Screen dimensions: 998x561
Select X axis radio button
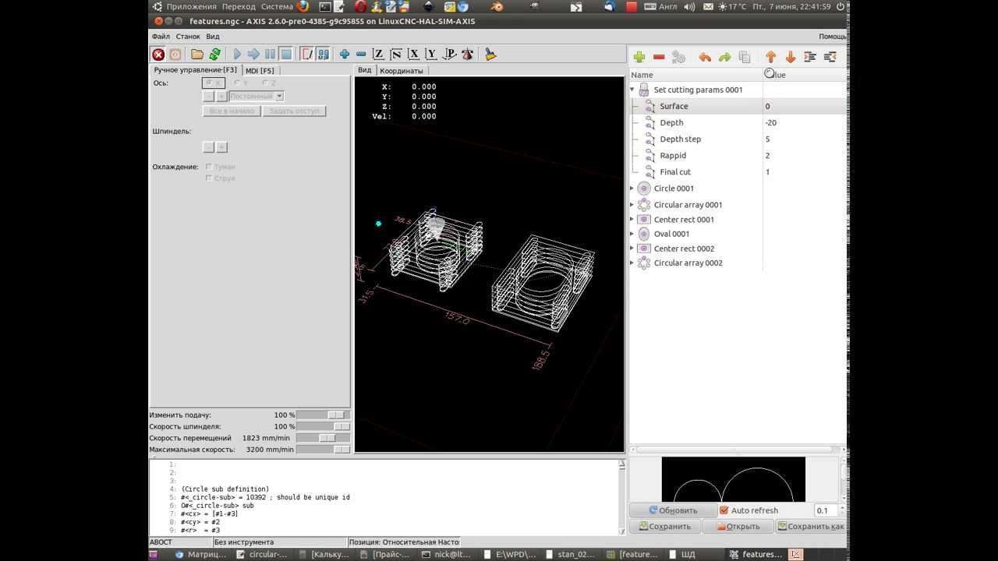pyautogui.click(x=213, y=83)
